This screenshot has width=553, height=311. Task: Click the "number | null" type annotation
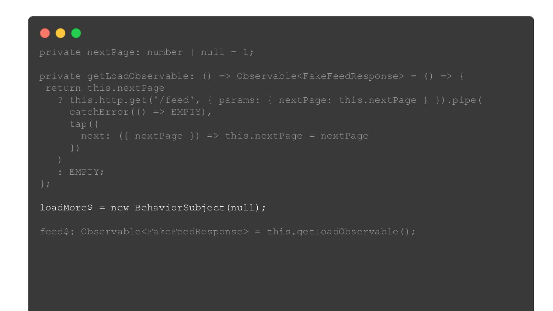click(185, 52)
